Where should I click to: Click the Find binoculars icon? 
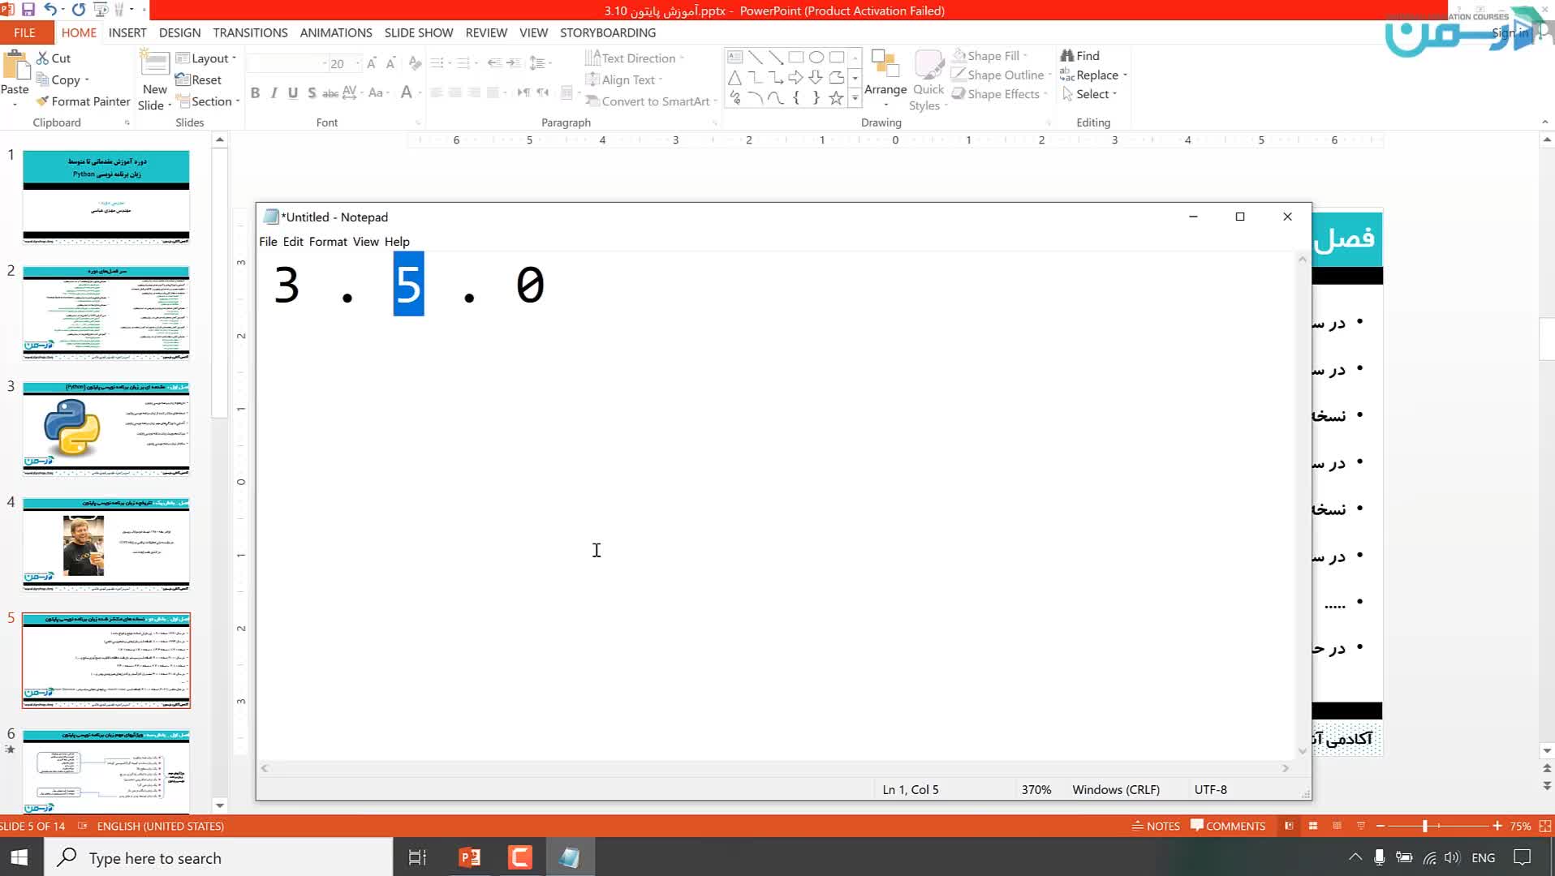tap(1066, 55)
